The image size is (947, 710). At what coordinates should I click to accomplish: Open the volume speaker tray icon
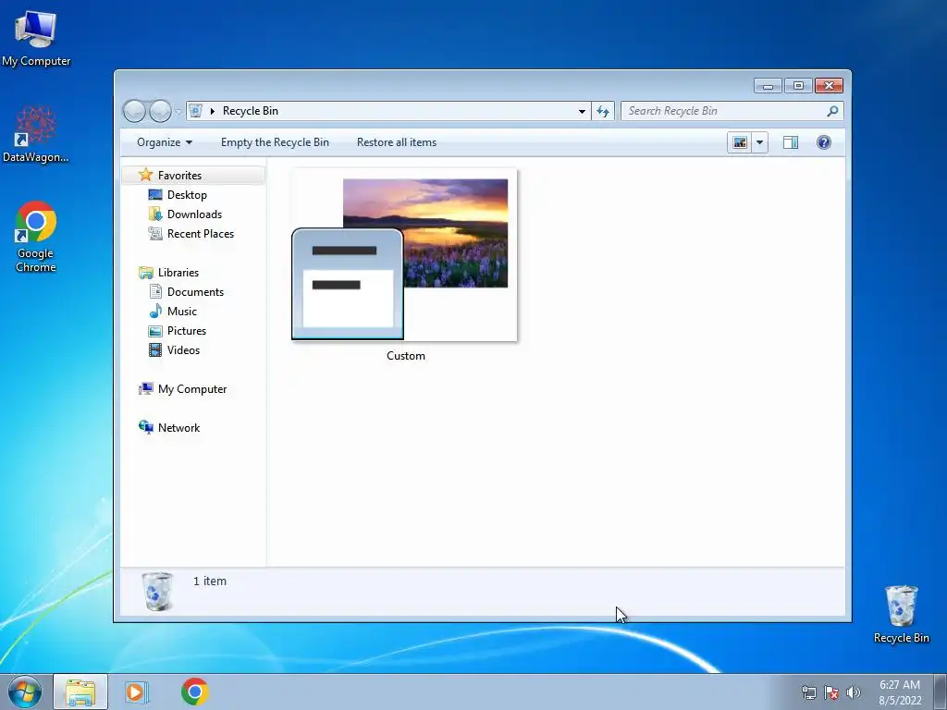click(853, 692)
